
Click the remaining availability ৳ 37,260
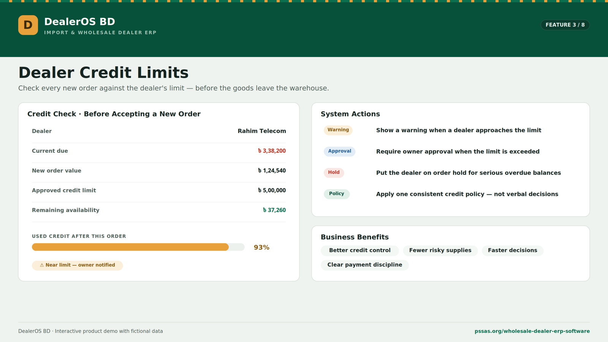click(274, 210)
